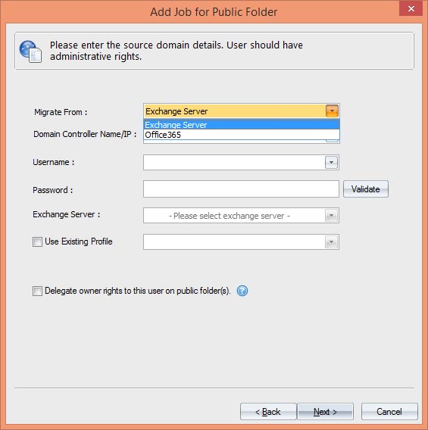This screenshot has width=428, height=430.
Task: Click the Validate button
Action: 366,189
